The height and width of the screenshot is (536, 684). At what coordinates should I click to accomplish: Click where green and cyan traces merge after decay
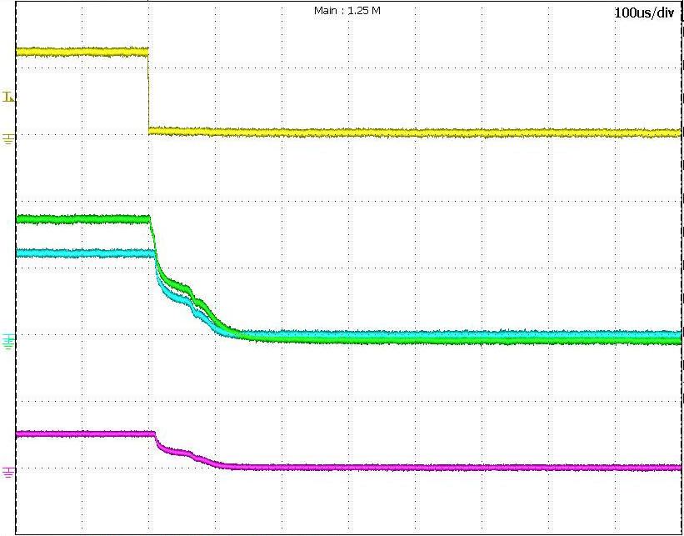tap(242, 334)
